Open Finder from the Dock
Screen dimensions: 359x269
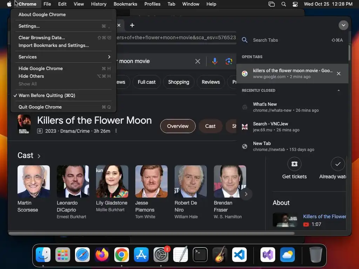(43, 255)
